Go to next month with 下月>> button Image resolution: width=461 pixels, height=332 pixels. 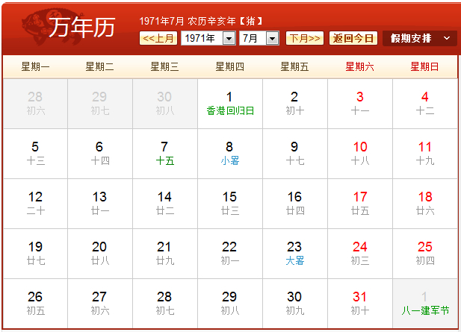[x=305, y=38]
